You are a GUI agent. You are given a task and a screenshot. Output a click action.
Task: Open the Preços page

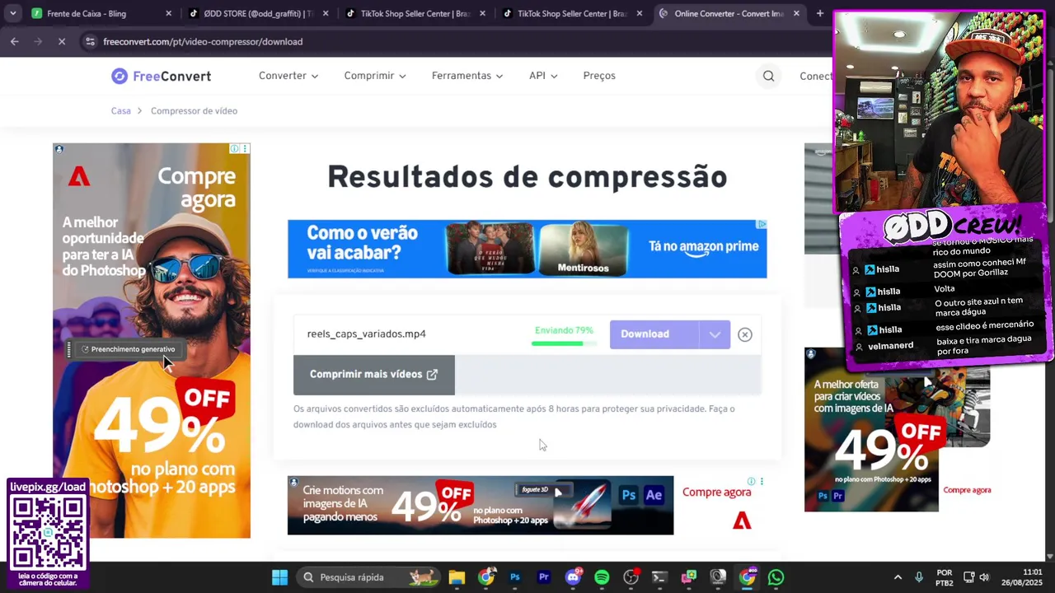599,76
